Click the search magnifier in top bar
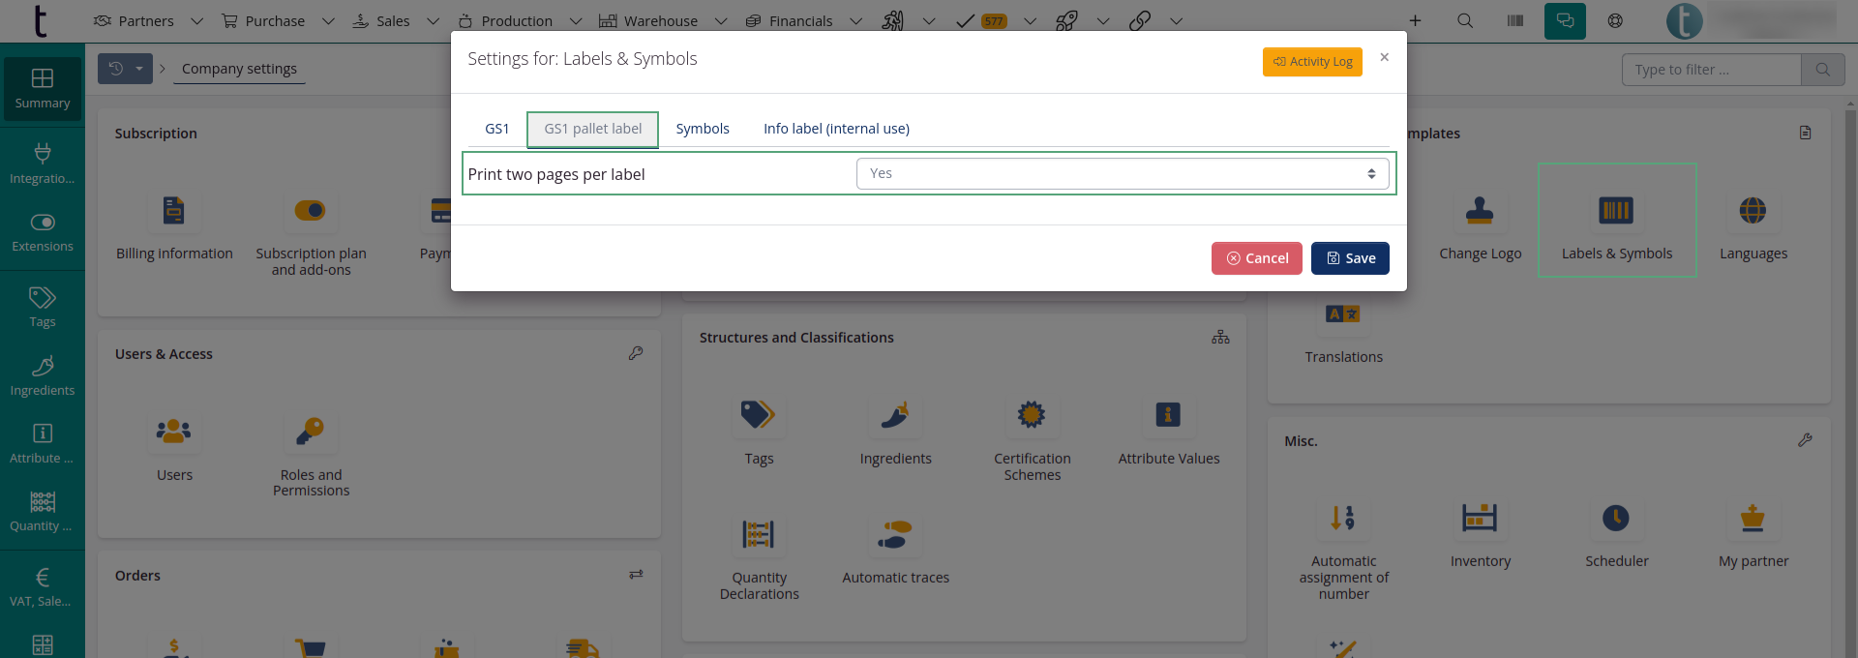 (x=1464, y=20)
